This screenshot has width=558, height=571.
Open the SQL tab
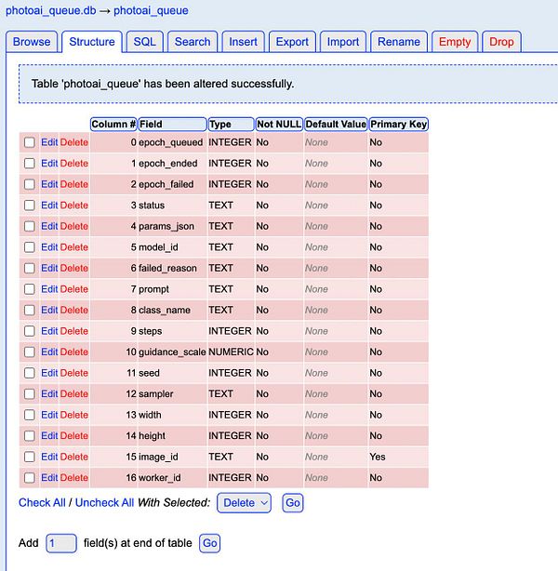[x=144, y=42]
